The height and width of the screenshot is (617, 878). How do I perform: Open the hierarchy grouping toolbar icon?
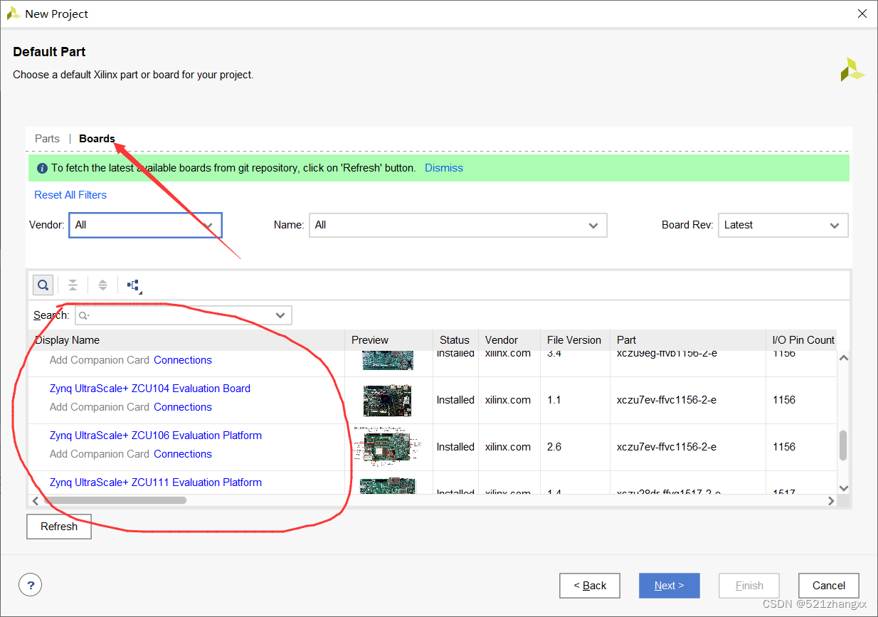pyautogui.click(x=134, y=285)
